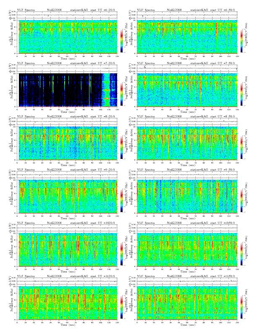Select the color bar of the 11:20:0 plot
This screenshot has height=332, width=257.
[x=121, y=307]
